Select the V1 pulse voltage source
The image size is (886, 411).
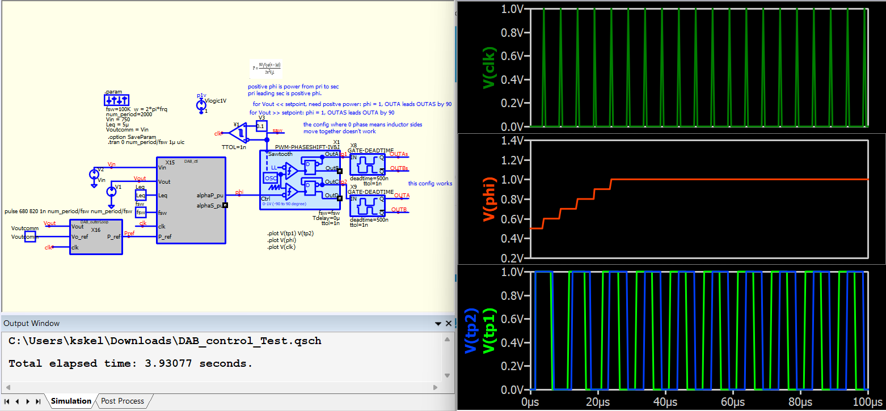tap(111, 192)
